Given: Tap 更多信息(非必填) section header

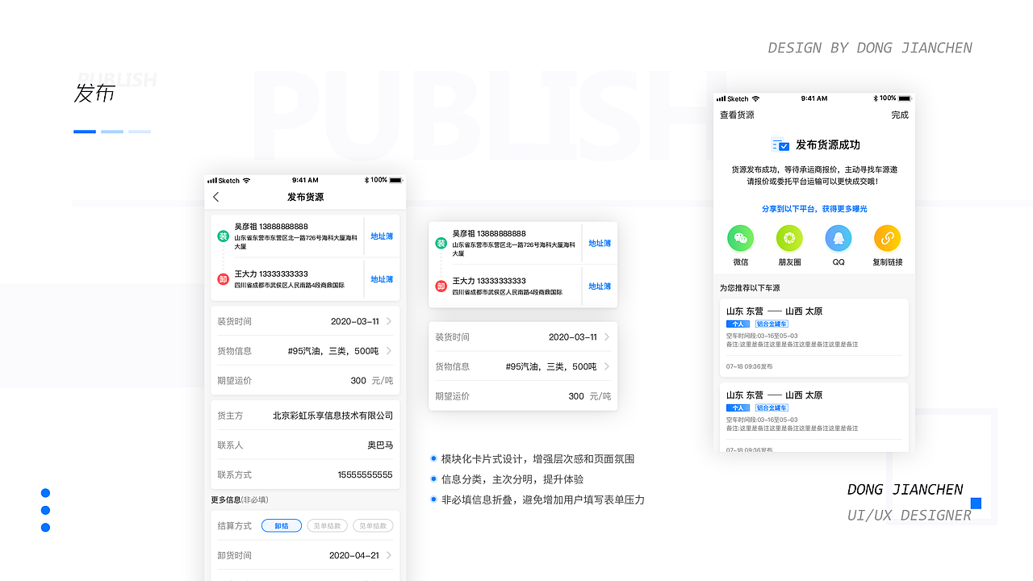Looking at the screenshot, I should coord(240,499).
